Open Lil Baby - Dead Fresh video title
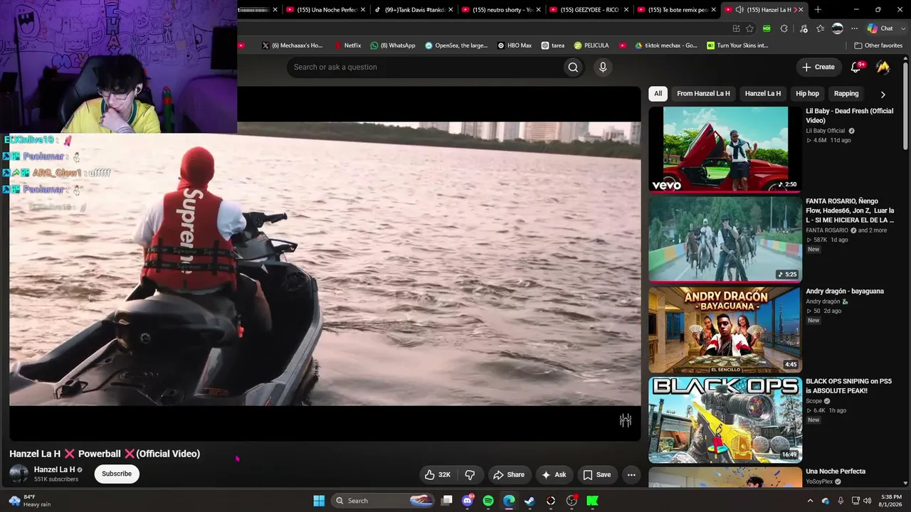The image size is (911, 512). coord(849,115)
